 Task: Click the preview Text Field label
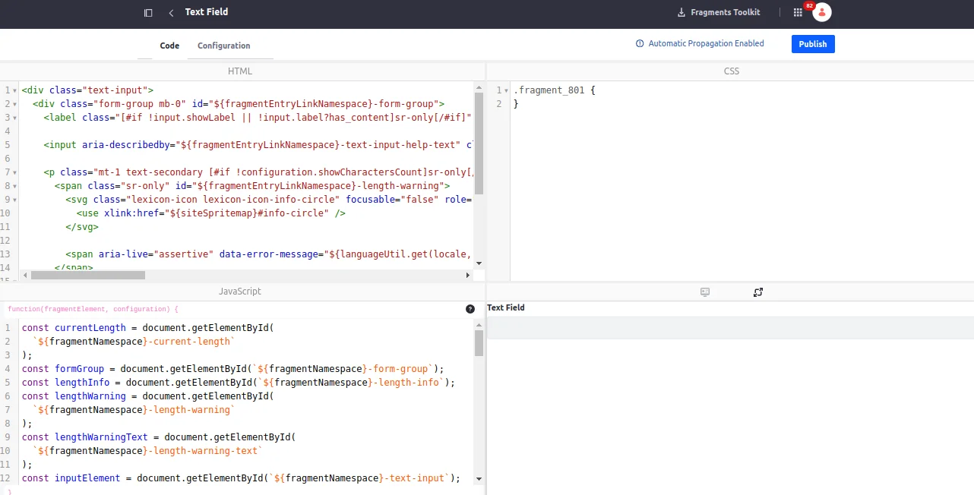506,307
